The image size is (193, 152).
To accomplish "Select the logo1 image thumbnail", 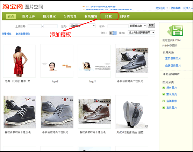I will tap(94, 61).
